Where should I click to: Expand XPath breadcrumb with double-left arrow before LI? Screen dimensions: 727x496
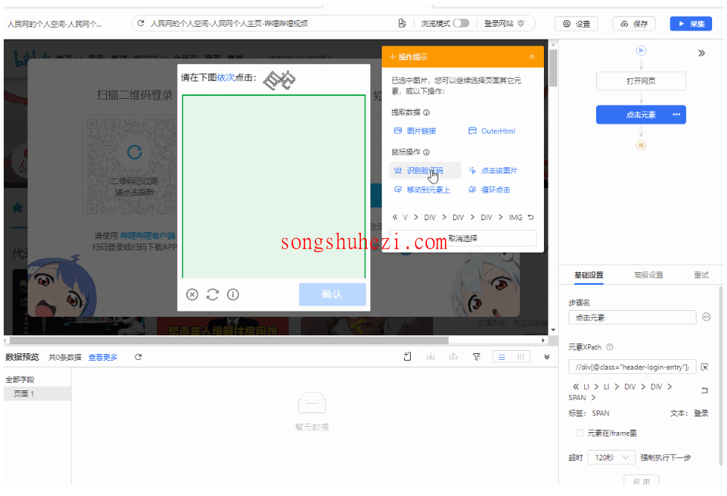click(x=576, y=387)
